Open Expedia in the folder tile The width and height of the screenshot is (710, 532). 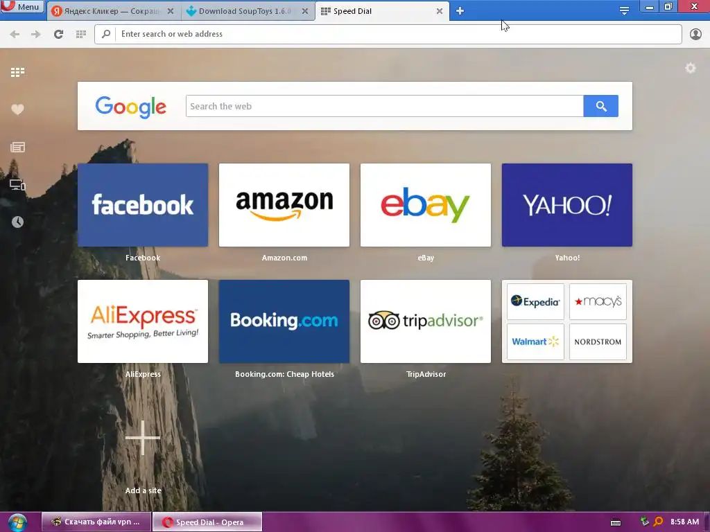pos(535,302)
